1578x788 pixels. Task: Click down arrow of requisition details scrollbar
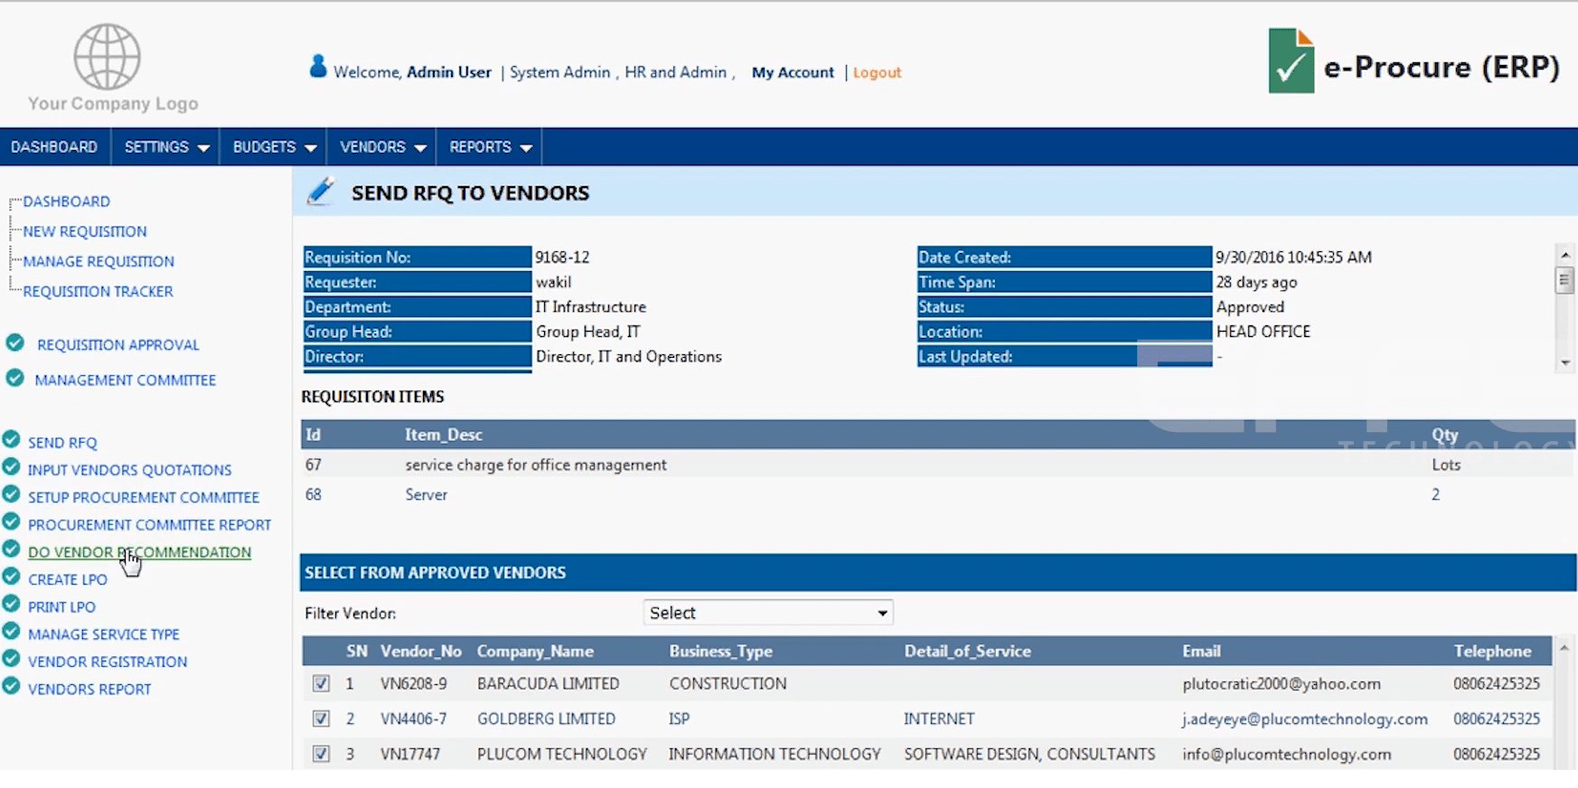pyautogui.click(x=1564, y=362)
